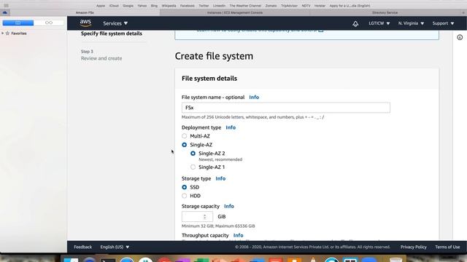This screenshot has height=262, width=467.
Task: Open the Facebook bookmark
Action: click(x=188, y=6)
